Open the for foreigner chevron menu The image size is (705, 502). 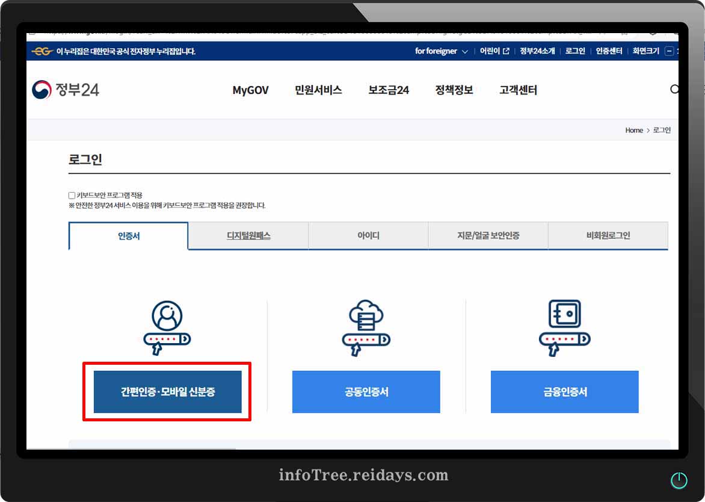[466, 51]
